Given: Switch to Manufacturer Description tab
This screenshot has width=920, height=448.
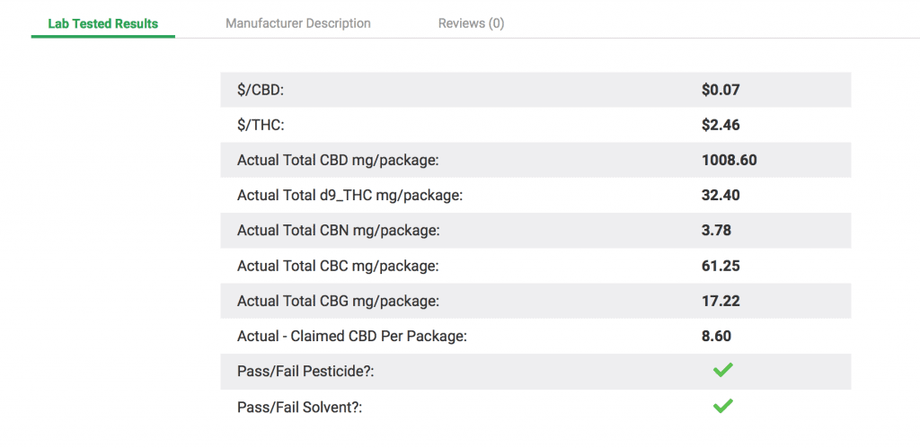Looking at the screenshot, I should click(298, 23).
